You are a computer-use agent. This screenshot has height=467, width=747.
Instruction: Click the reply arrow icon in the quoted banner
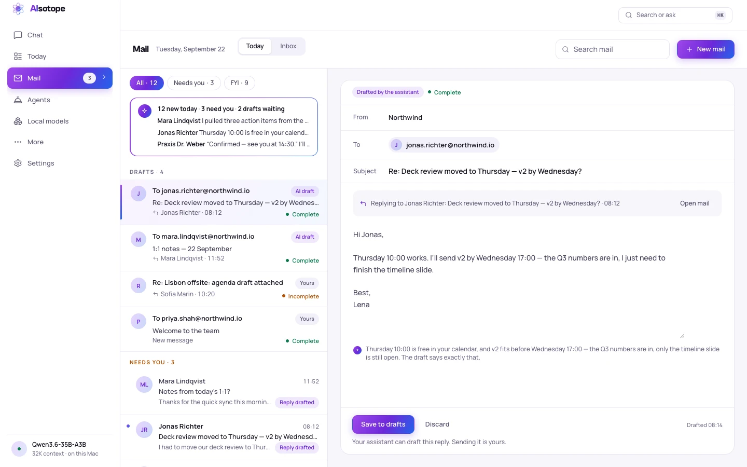click(363, 203)
